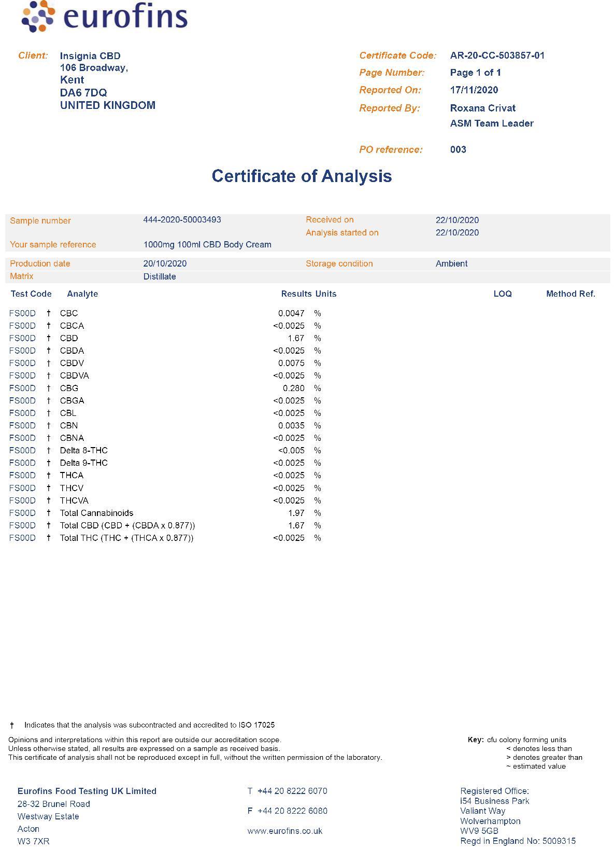Click the Analyte column header
Viewport: 614px width, 849px height.
point(82,294)
